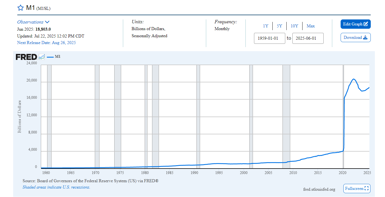Screen dimensions: 385x197
Task: Select the 1Y date range
Action: pos(266,26)
